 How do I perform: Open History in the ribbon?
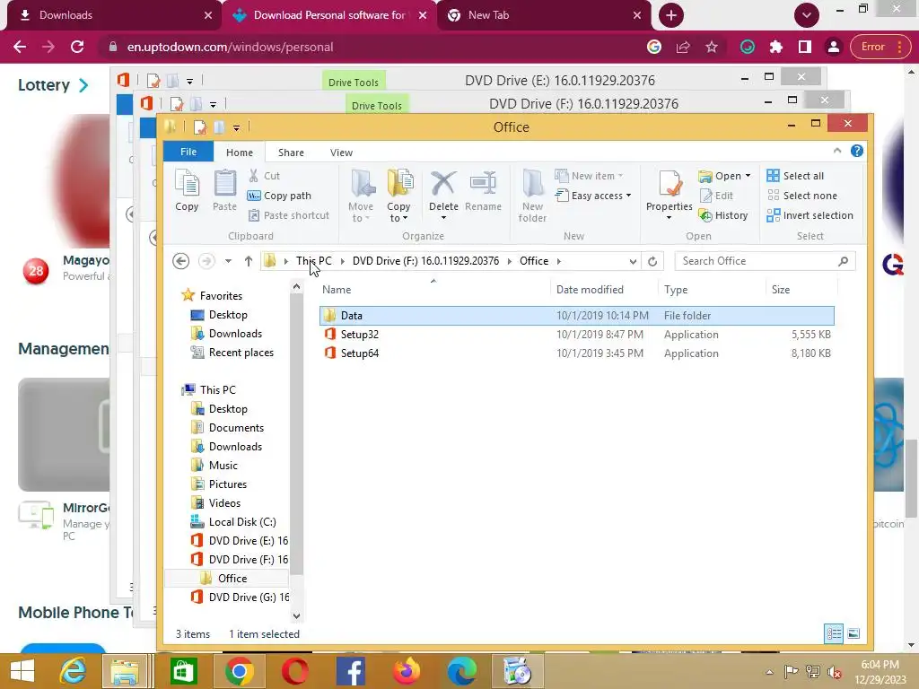(x=723, y=215)
